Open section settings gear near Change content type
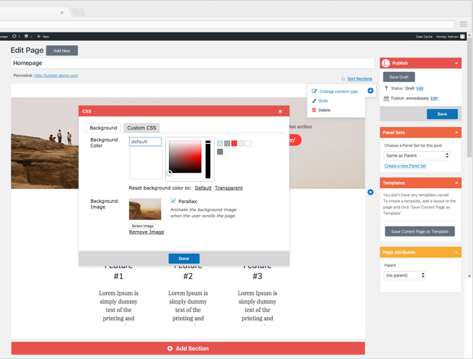Screen dimensions: 473x359 point(370,91)
